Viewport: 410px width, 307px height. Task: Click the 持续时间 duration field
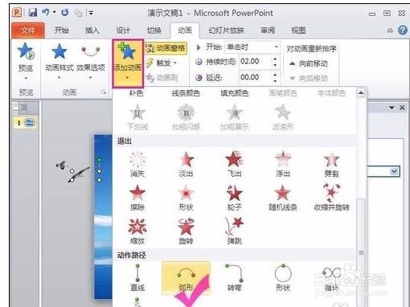(x=256, y=62)
